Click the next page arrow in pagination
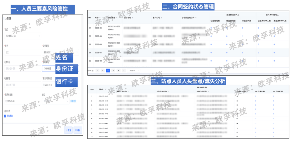The height and width of the screenshot is (142, 296). 124,70
